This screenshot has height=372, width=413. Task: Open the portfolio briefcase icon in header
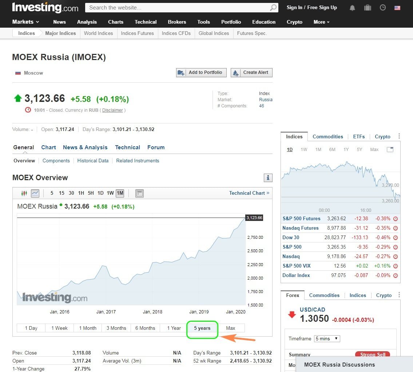[367, 8]
